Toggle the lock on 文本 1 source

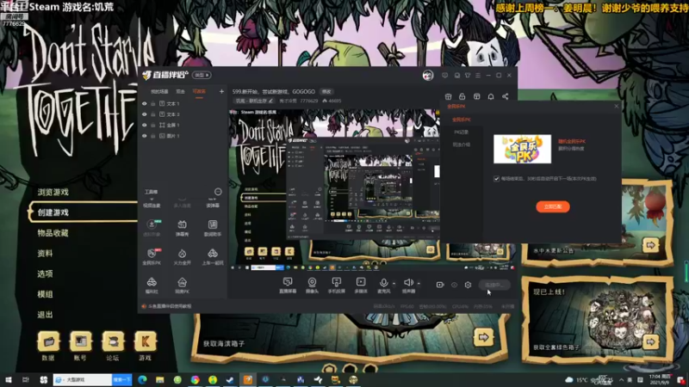[x=153, y=103]
